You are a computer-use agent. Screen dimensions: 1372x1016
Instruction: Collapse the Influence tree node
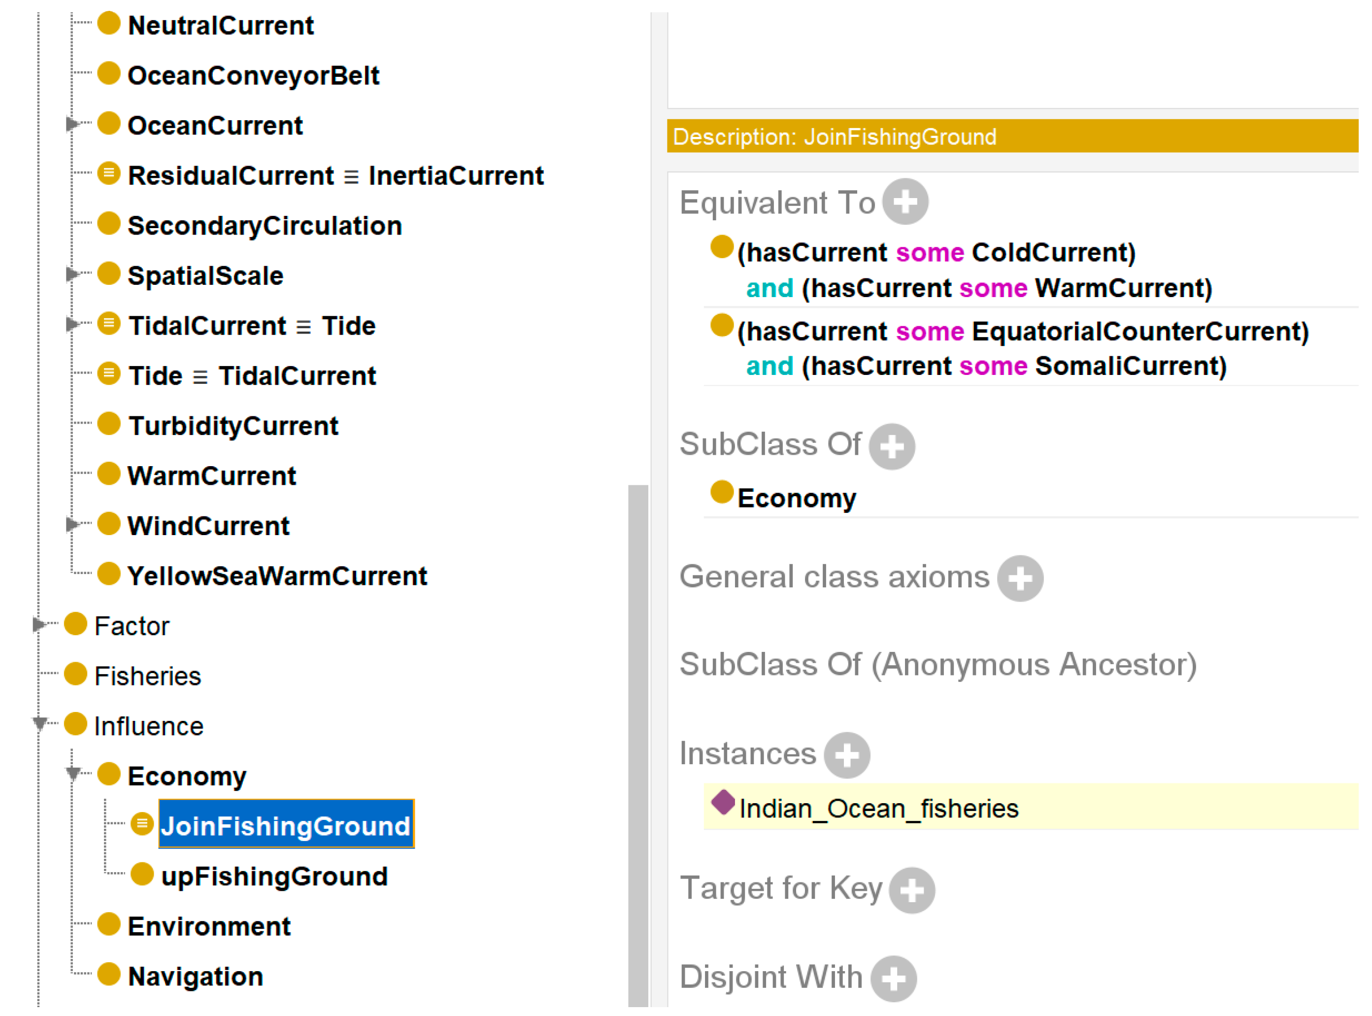pos(40,724)
